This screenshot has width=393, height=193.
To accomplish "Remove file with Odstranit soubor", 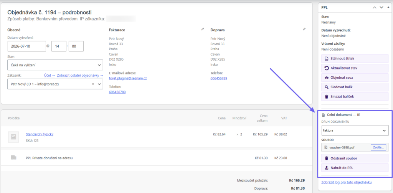I will [x=355, y=158].
